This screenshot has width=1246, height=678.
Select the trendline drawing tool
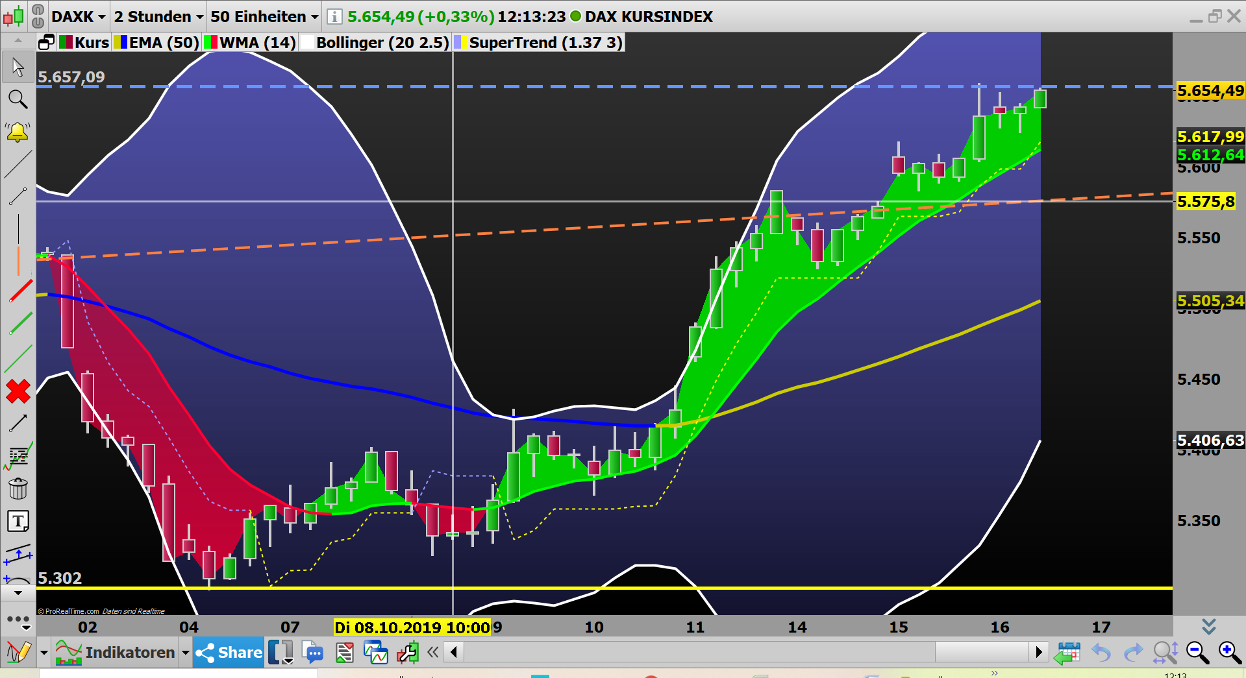click(18, 165)
